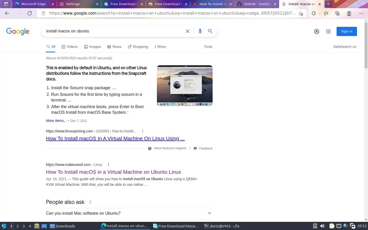Click the macOS screenshot thumbnail
368x230 pixels.
pos(185,85)
